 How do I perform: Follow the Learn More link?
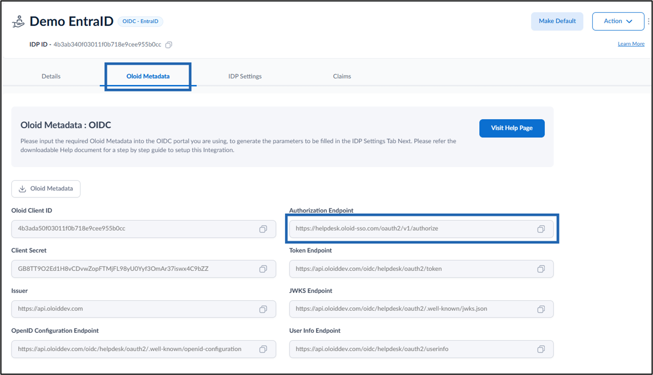(631, 44)
